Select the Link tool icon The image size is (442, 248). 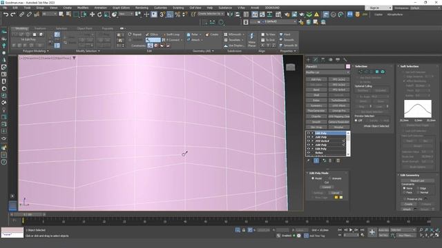(x=21, y=14)
